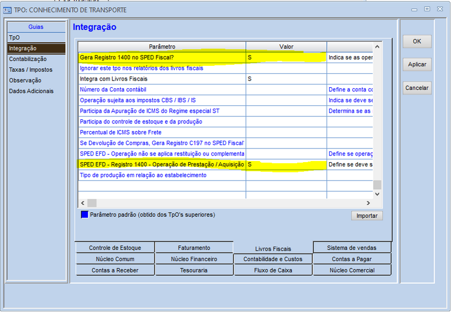Screen dimensions: 451x313
Task: Click the Parâmetro column header
Action: click(x=162, y=46)
